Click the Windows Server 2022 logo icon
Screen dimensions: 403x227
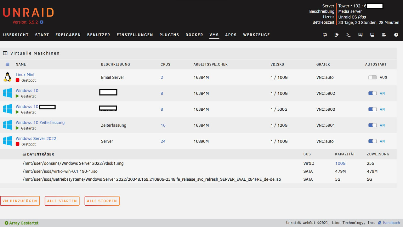(8, 141)
